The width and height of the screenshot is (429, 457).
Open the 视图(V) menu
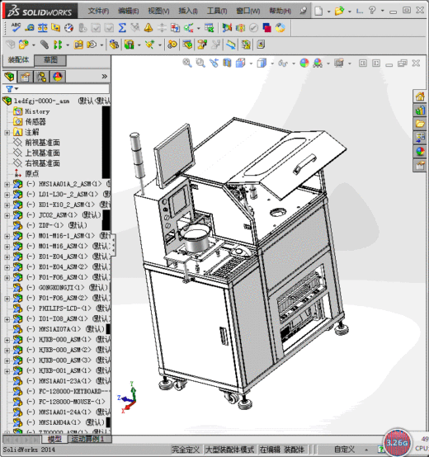pos(158,11)
